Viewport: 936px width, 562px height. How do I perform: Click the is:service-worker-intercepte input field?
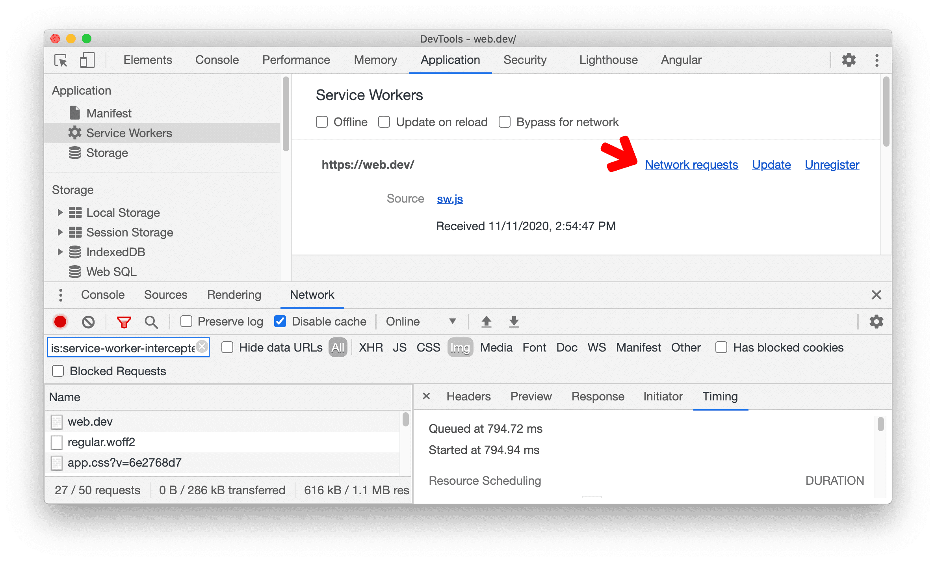click(127, 347)
